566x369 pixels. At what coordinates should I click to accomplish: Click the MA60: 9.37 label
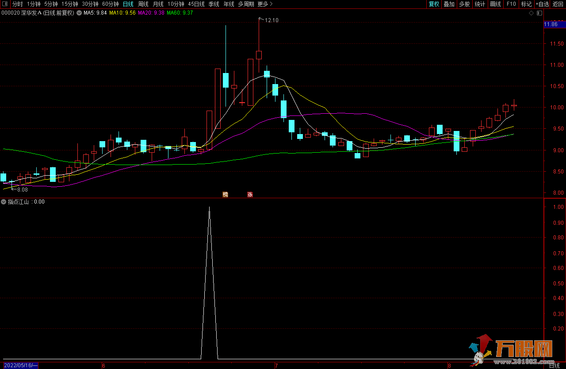[180, 13]
